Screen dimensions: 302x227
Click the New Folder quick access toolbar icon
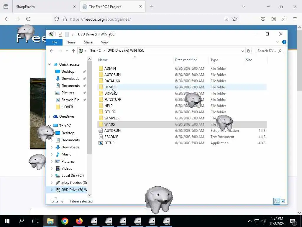(x=67, y=34)
